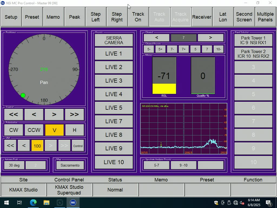Switch polarization to H

click(74, 130)
